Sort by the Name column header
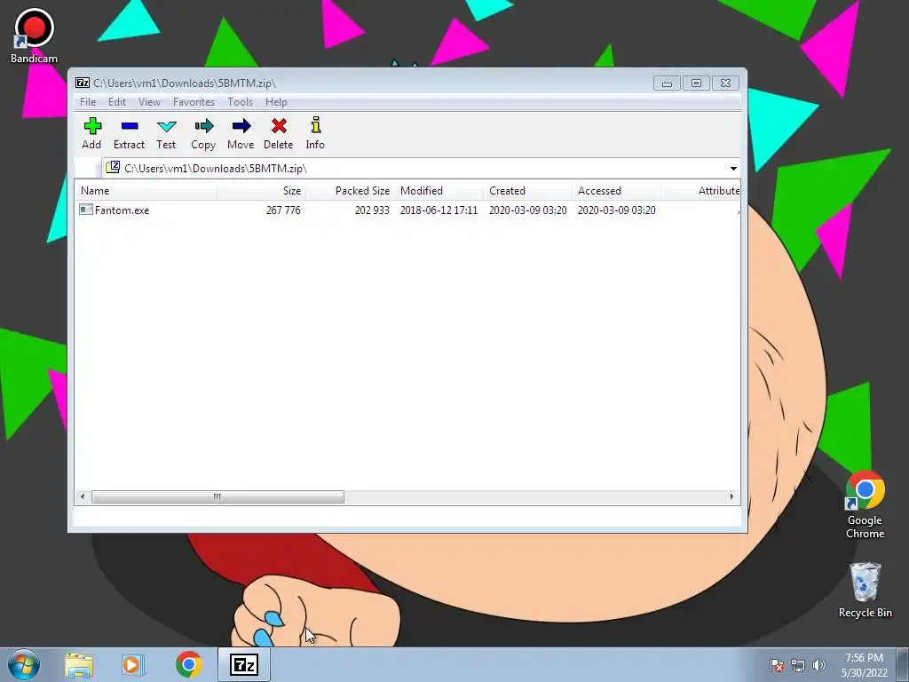 coord(146,190)
